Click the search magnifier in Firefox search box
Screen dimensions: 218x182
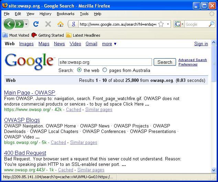[211, 24]
